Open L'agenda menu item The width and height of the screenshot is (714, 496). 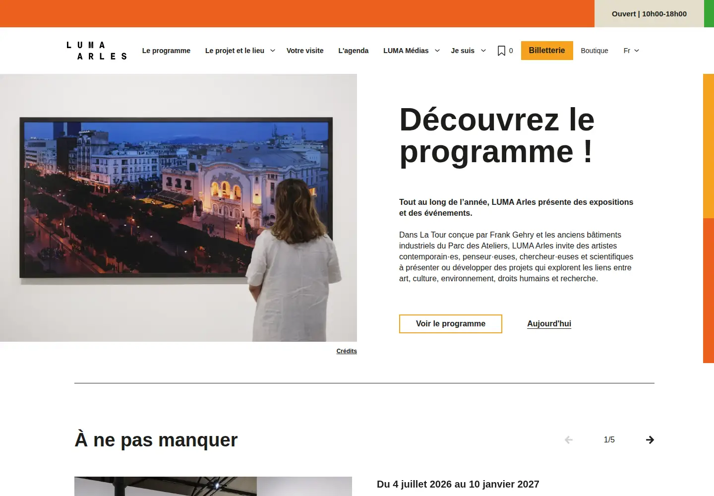[x=354, y=51]
